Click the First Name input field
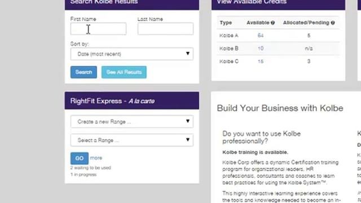The height and width of the screenshot is (203, 361). tap(98, 29)
